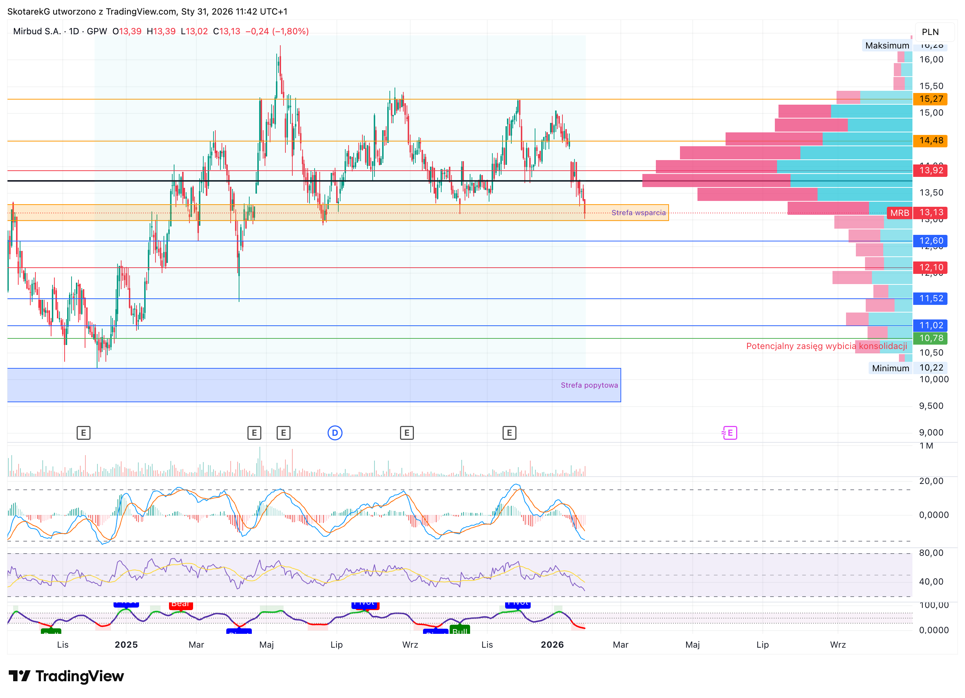Click the 20,00 MACD axis label
This screenshot has width=965, height=698.
click(931, 481)
